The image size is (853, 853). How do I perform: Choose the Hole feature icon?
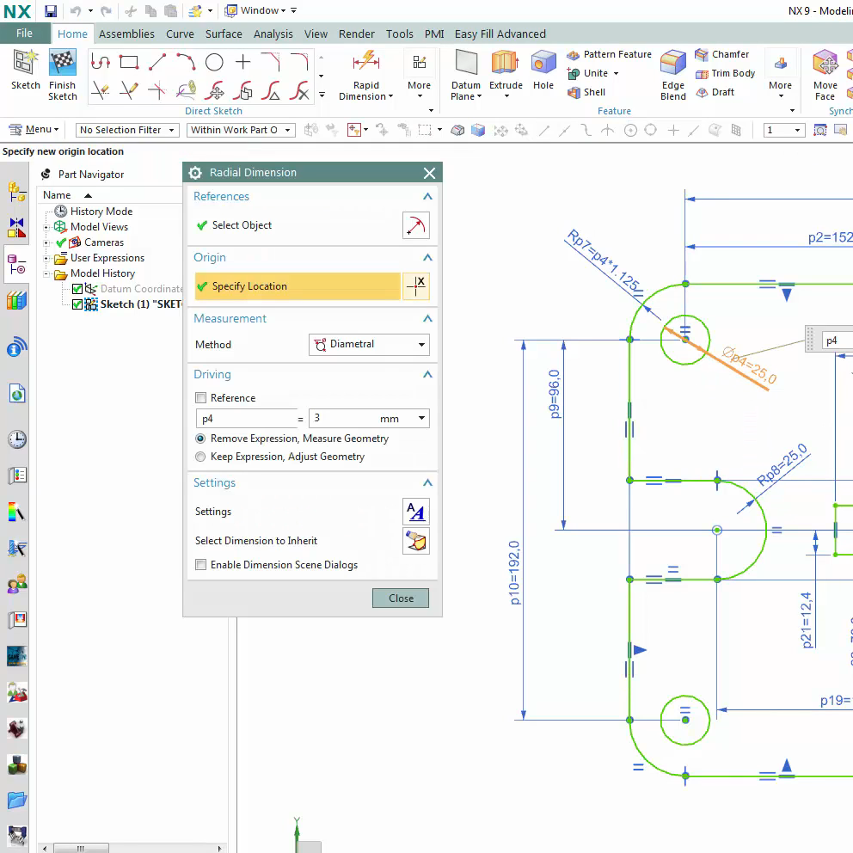[x=543, y=63]
